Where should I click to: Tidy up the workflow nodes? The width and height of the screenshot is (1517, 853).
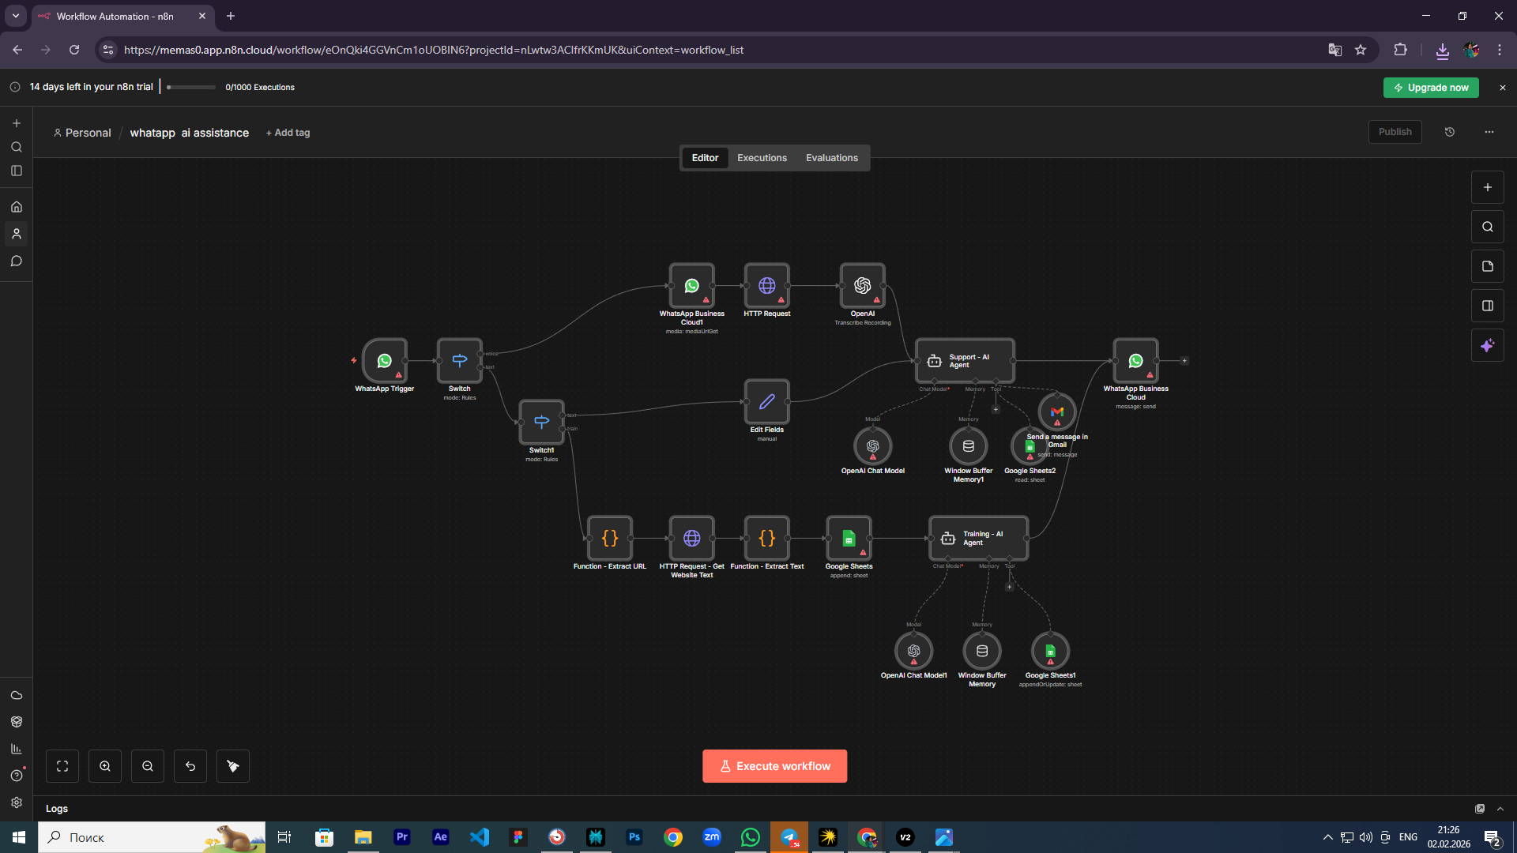tap(233, 766)
